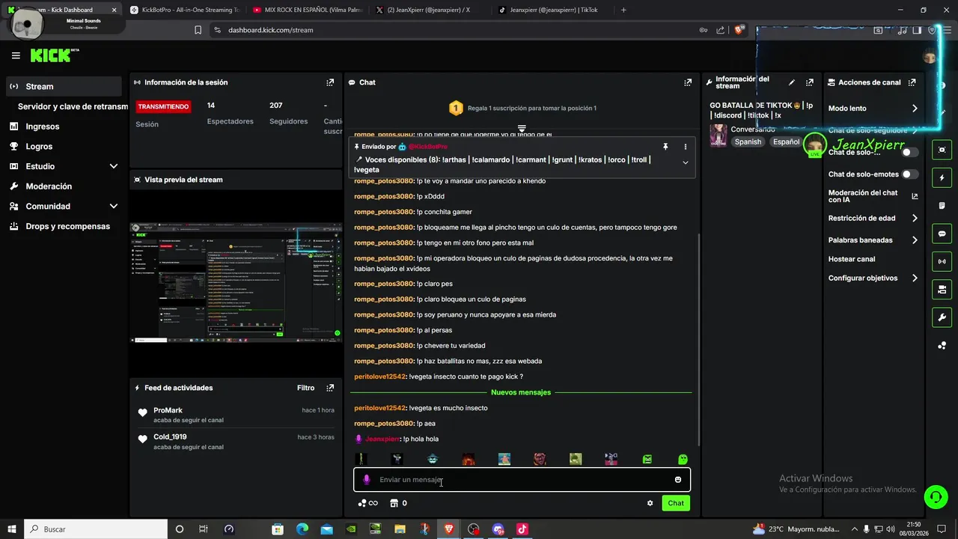The width and height of the screenshot is (958, 539).
Task: Open the Filtro dropdown in activity feed
Action: [x=305, y=388]
